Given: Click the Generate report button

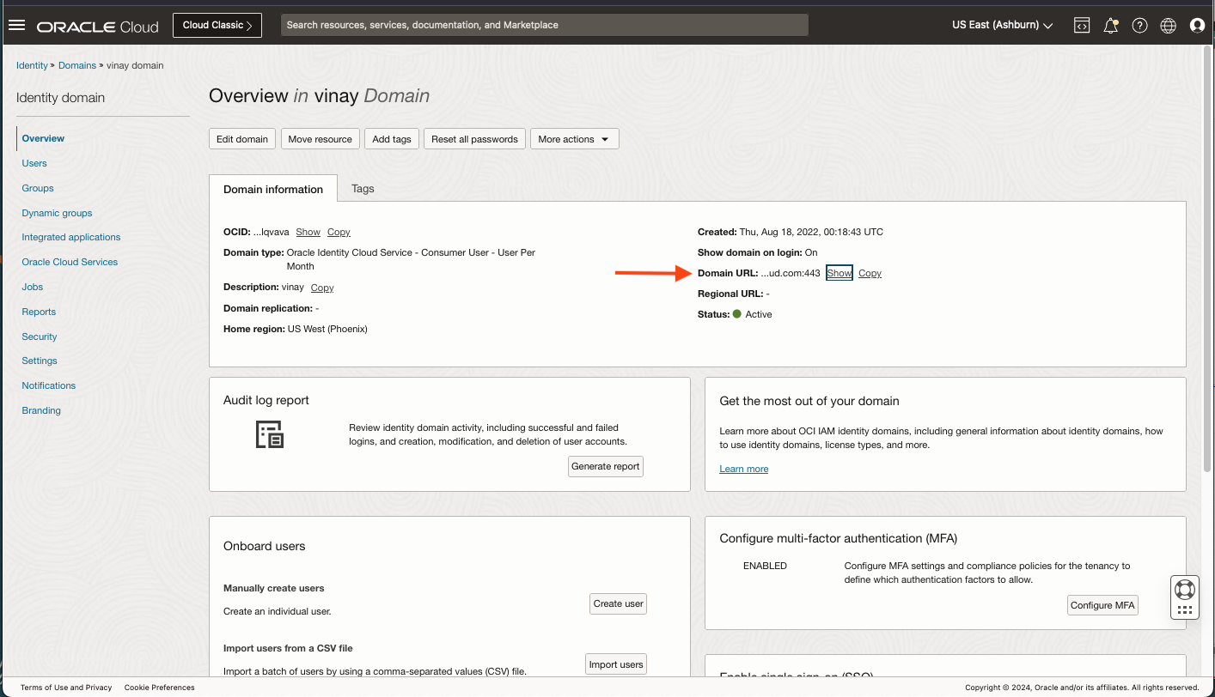Looking at the screenshot, I should pos(606,466).
